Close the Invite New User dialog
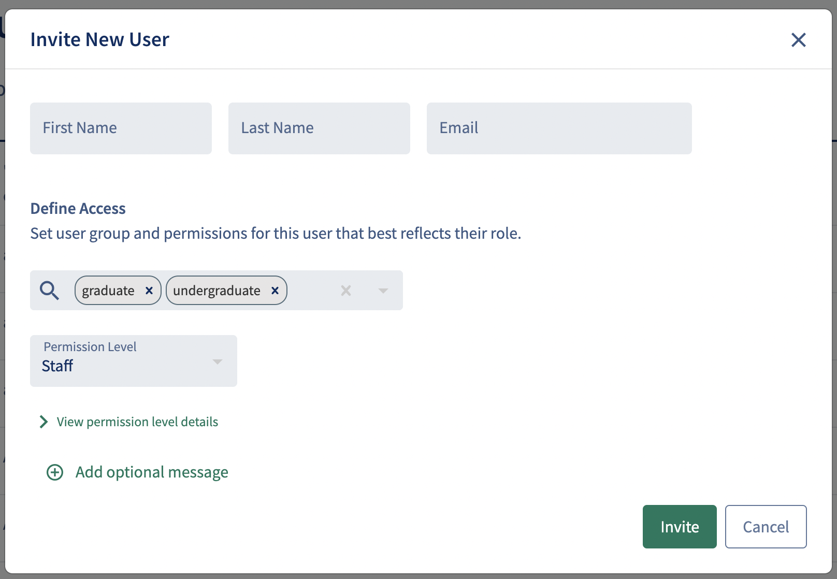837x579 pixels. [798, 40]
